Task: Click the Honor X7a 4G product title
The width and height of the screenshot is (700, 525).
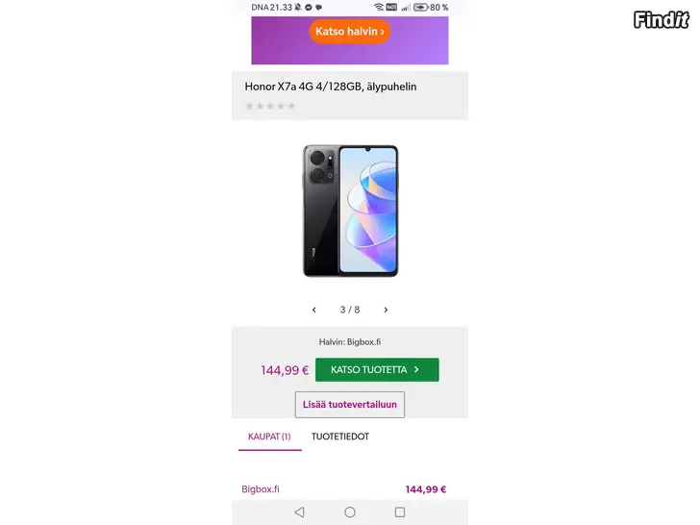Action: pyautogui.click(x=331, y=87)
